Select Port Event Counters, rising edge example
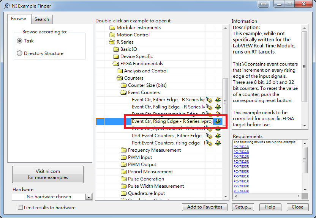 point(168,143)
